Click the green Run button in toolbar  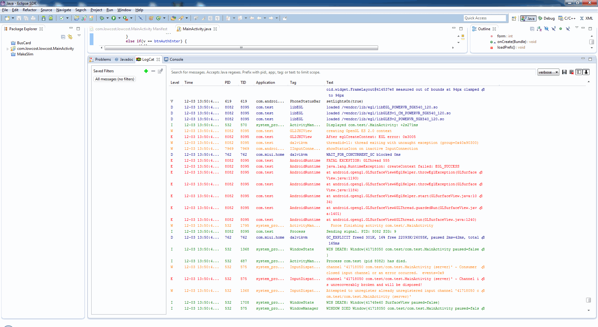(114, 18)
